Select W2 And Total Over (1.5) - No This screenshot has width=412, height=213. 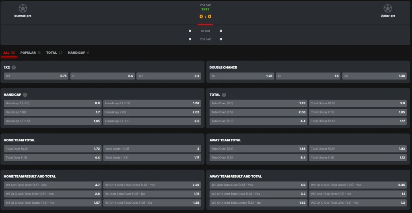(x=358, y=194)
